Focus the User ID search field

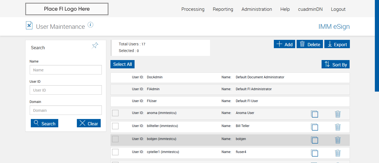[x=66, y=90]
